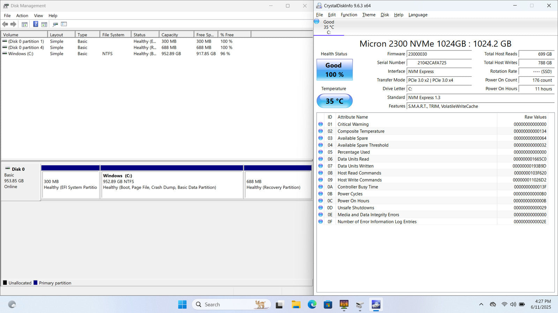The image size is (558, 313).
Task: Click the Serial Number value 21042CAFA725
Action: (x=439, y=63)
